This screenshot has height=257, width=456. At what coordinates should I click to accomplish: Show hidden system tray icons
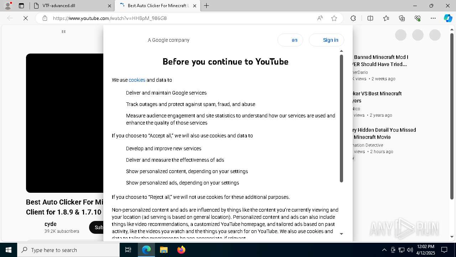(384, 250)
